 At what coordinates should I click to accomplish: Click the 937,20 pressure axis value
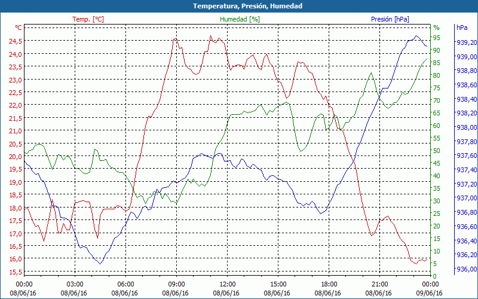pos(467,184)
